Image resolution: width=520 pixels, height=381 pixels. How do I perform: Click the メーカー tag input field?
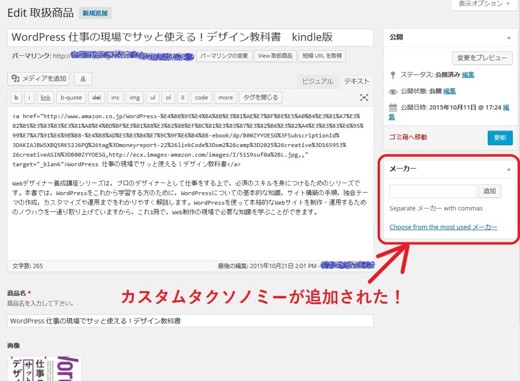point(433,191)
